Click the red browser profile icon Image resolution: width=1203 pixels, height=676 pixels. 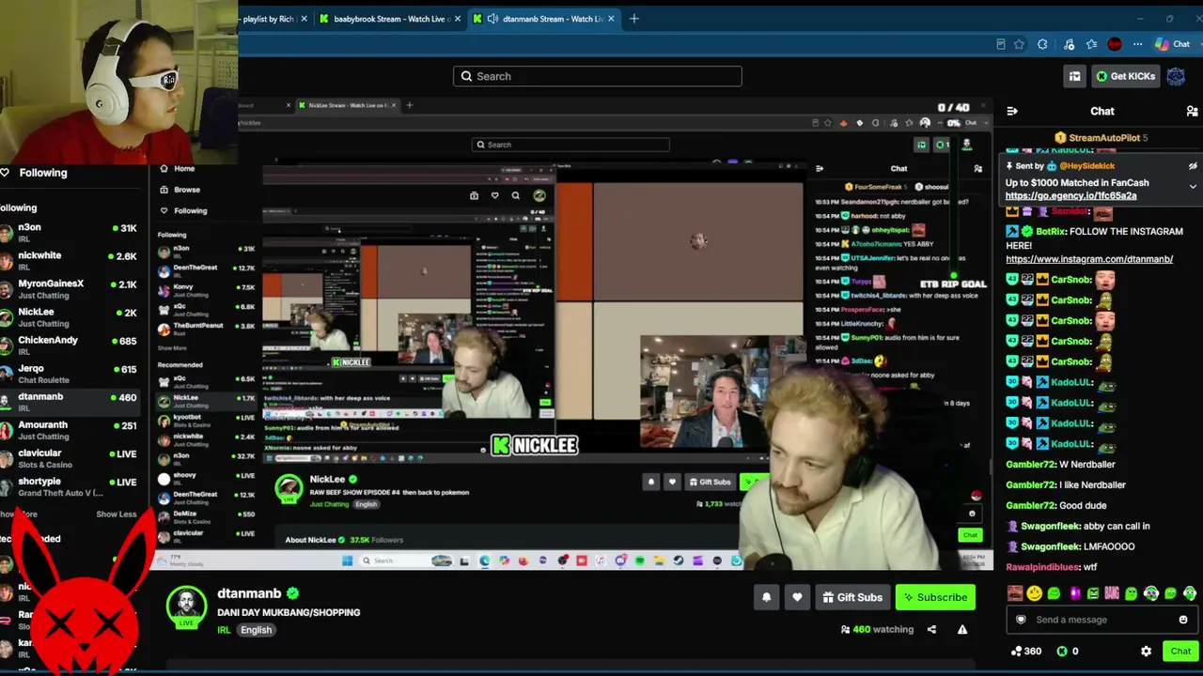(1115, 44)
